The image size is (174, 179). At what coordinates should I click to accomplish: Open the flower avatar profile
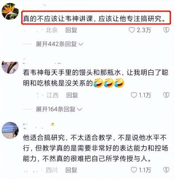point(10,11)
